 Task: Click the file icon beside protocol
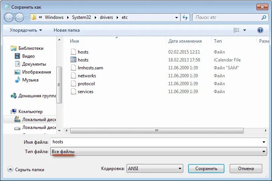tap(73, 83)
